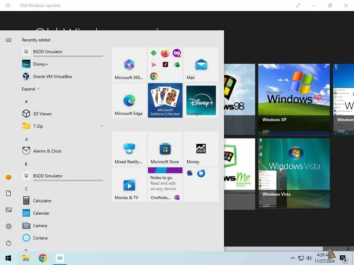Viewport: 354px width, 265px height.
Task: Open the network status tray icon
Action: 301,258
